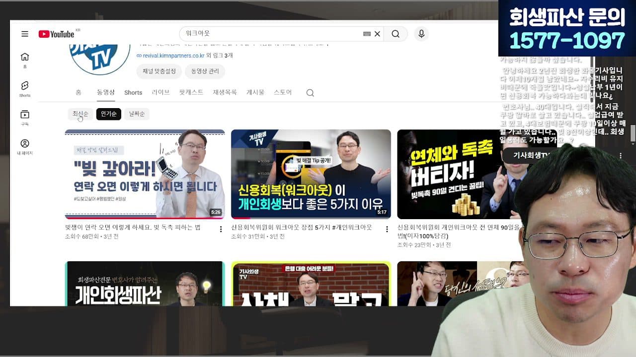The image size is (636, 357).
Task: Click the 조회수 31만회 view count text
Action: coord(247,237)
